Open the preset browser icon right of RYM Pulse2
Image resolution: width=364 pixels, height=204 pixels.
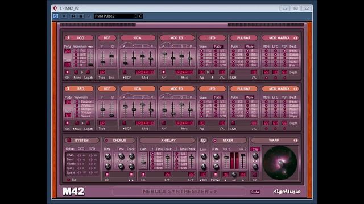(x=140, y=16)
